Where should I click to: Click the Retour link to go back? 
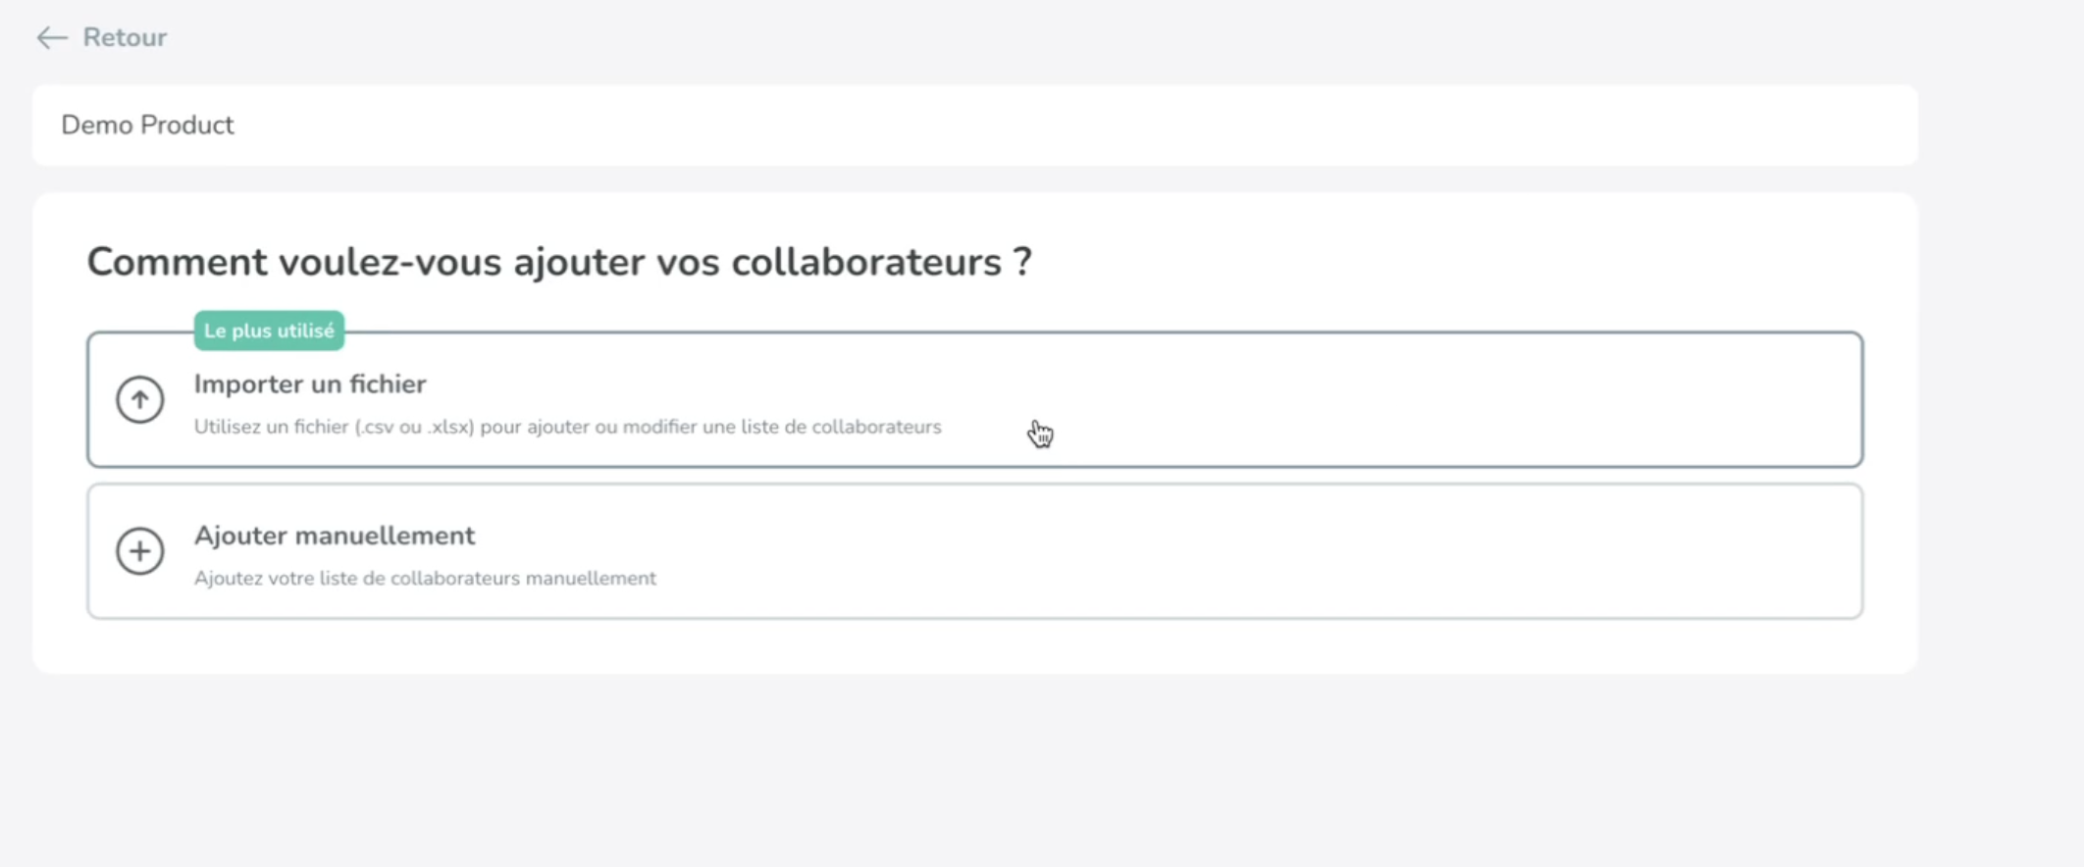click(123, 37)
